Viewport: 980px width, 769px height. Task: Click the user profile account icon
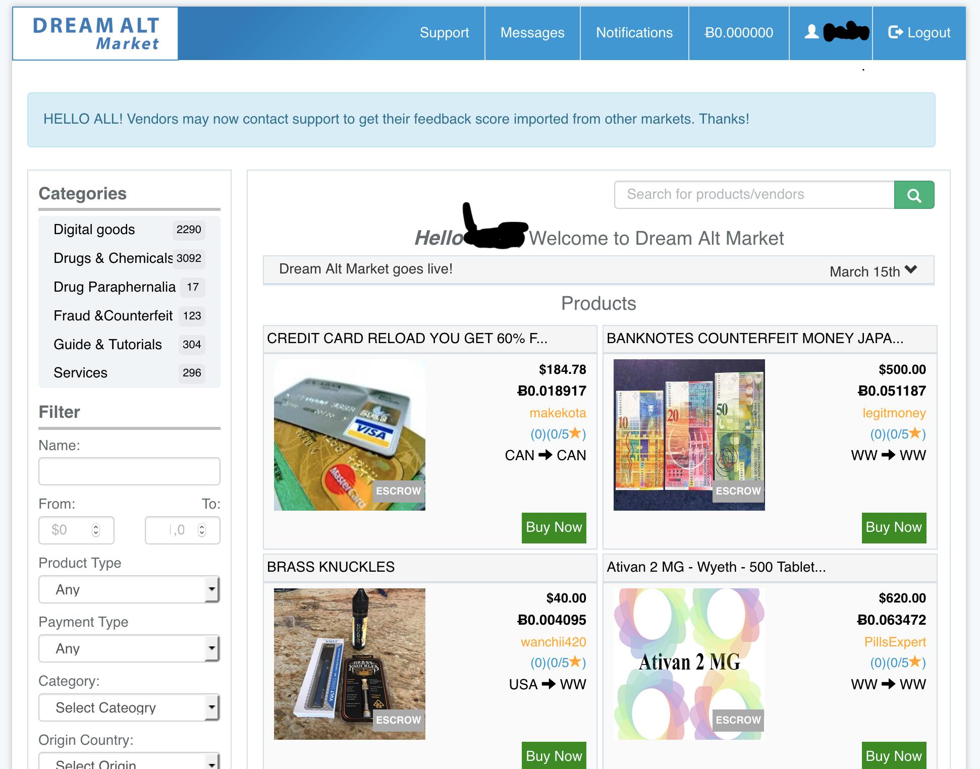click(813, 33)
